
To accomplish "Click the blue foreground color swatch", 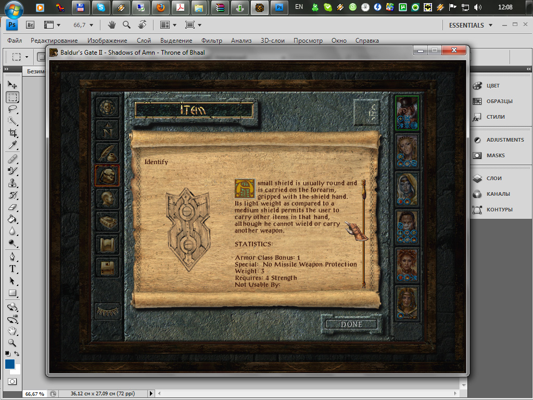I will click(x=9, y=363).
